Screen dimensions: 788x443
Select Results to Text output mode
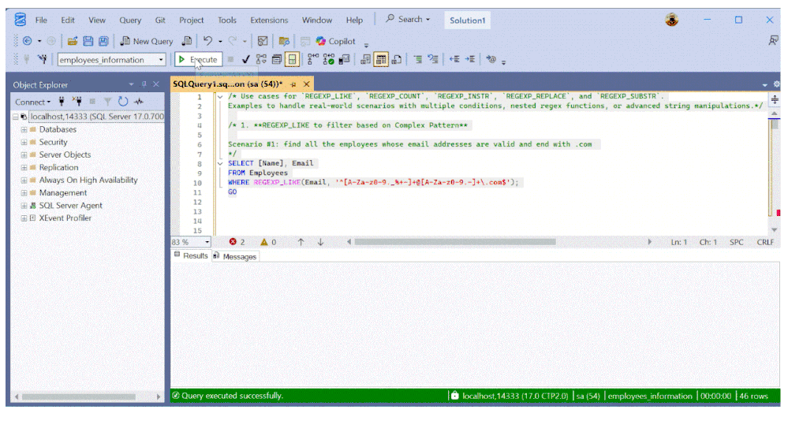click(365, 59)
